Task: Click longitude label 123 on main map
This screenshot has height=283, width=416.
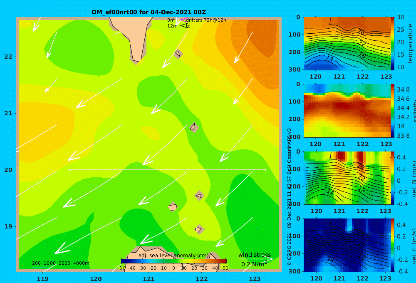Action: pos(255,279)
